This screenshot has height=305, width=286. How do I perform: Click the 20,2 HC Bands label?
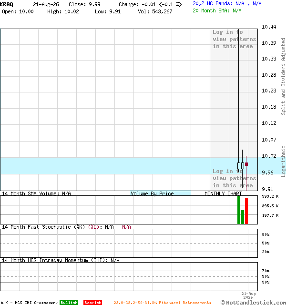pyautogui.click(x=227, y=3)
